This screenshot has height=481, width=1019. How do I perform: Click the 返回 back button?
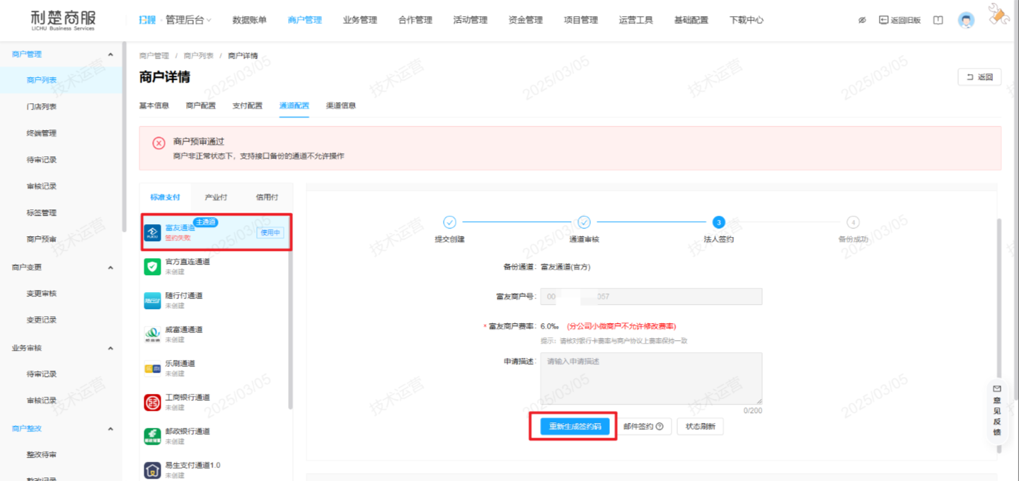pyautogui.click(x=979, y=77)
